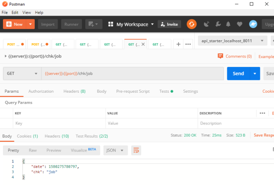274x185 pixels.
Task: Click the query param Value field
Action: click(x=151, y=124)
